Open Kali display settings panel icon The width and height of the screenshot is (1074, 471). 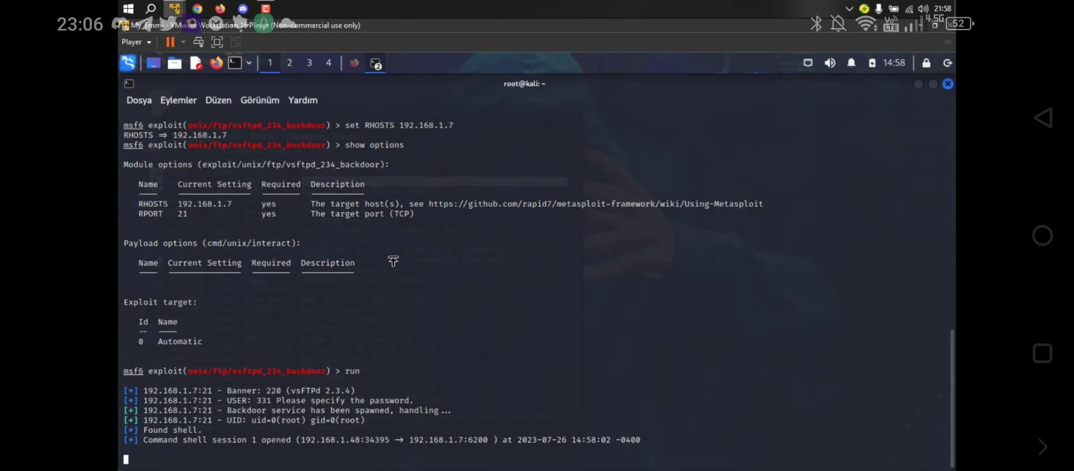coord(808,63)
